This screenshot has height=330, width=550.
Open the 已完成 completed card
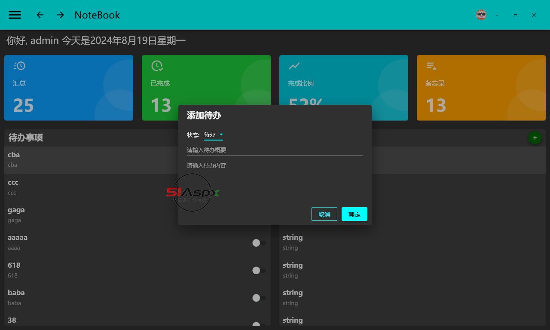(206, 88)
